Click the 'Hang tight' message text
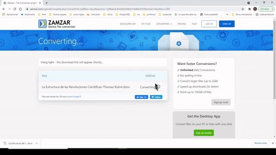This screenshot has width=276, height=155. pos(72,62)
